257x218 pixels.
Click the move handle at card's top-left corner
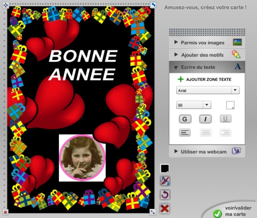tap(6, 5)
